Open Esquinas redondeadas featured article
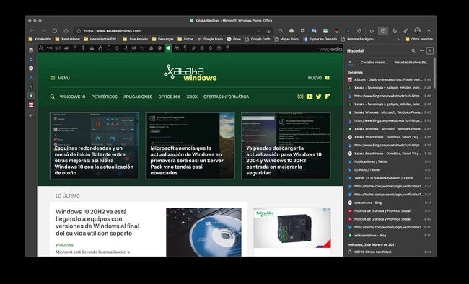 pos(95,146)
